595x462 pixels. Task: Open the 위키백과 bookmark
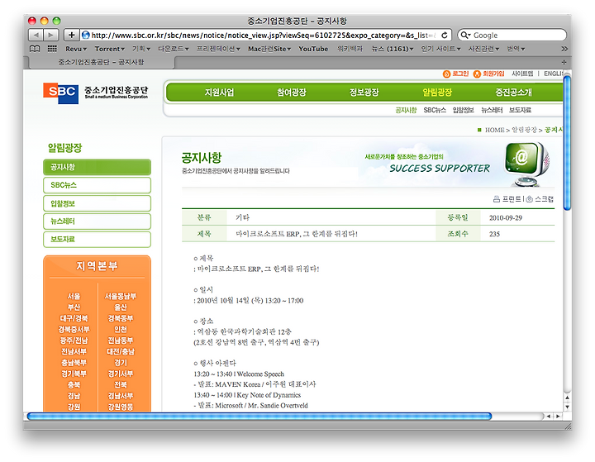(350, 49)
